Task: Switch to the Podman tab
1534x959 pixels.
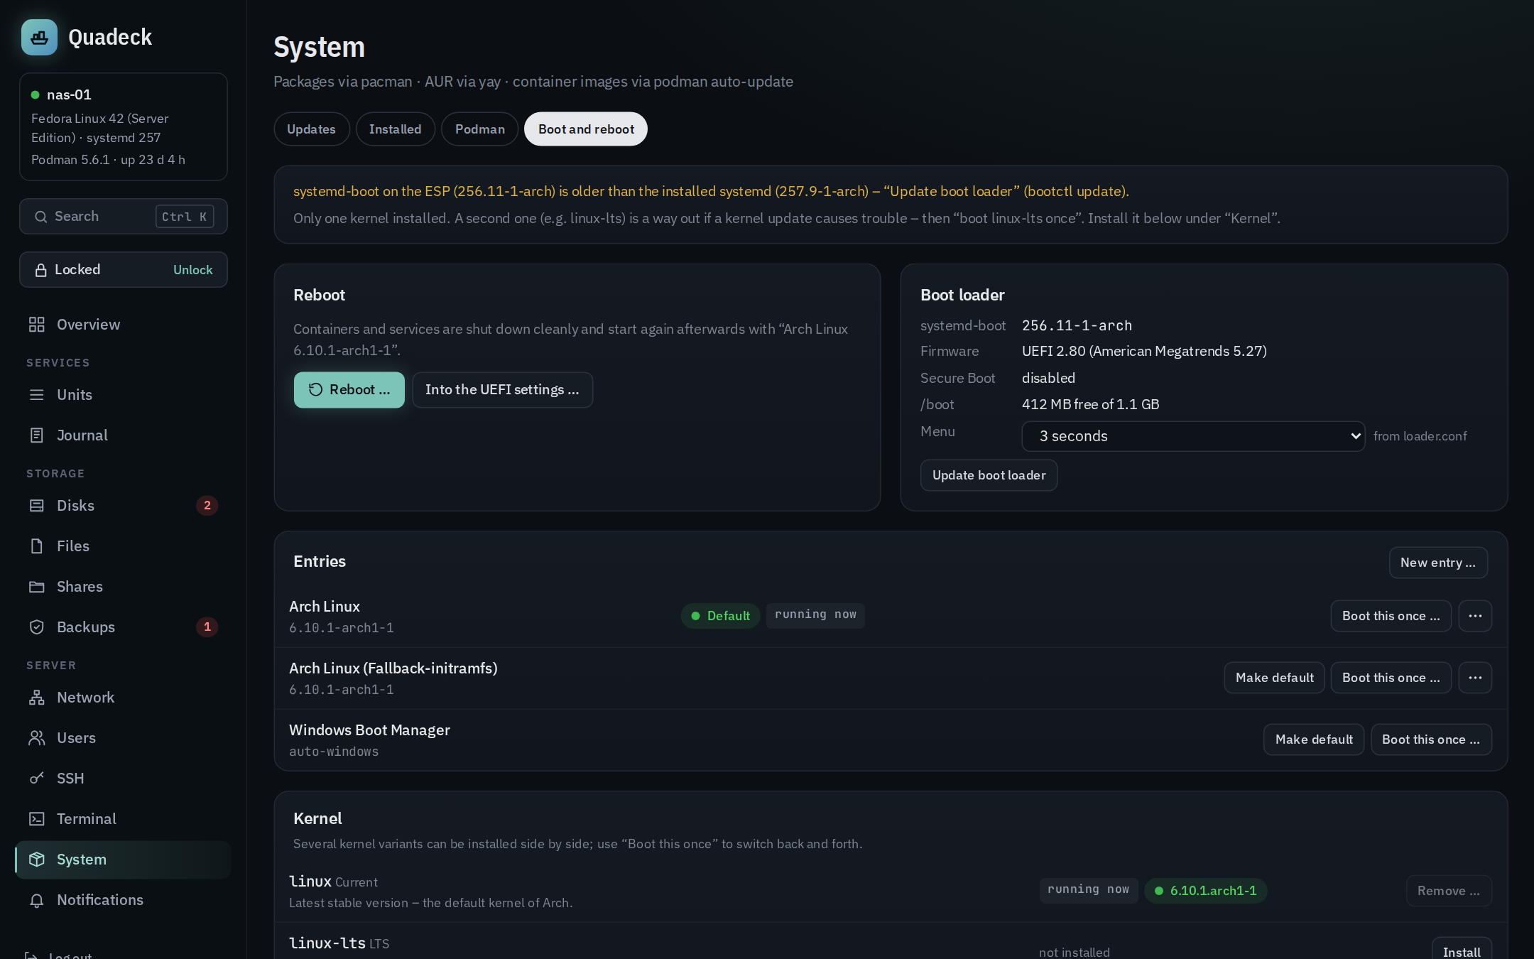Action: pyautogui.click(x=480, y=129)
